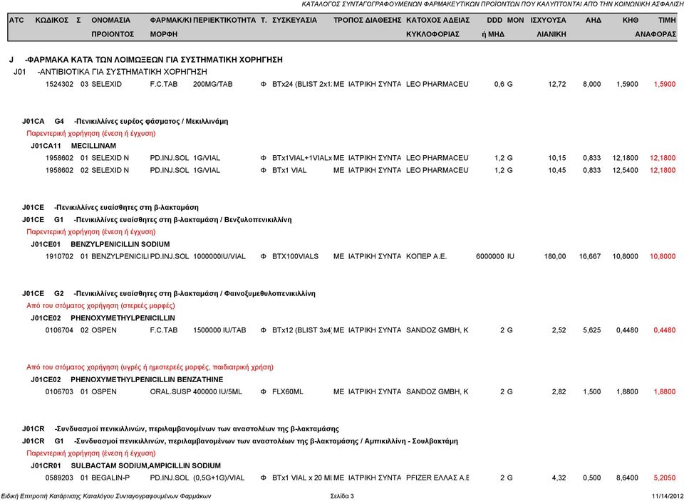Click the ΤΡΟΠΟΣ ΔΙΑΘΕΣΗΣ column header

368,20
